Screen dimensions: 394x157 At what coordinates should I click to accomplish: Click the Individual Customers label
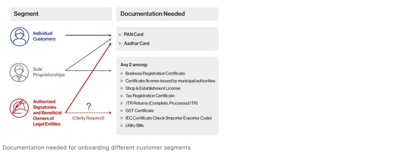pos(44,36)
